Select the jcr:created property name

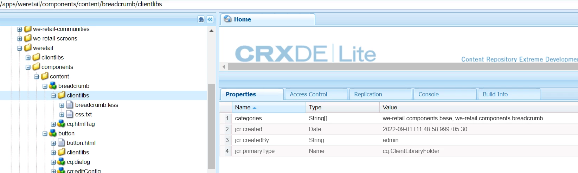(x=248, y=129)
